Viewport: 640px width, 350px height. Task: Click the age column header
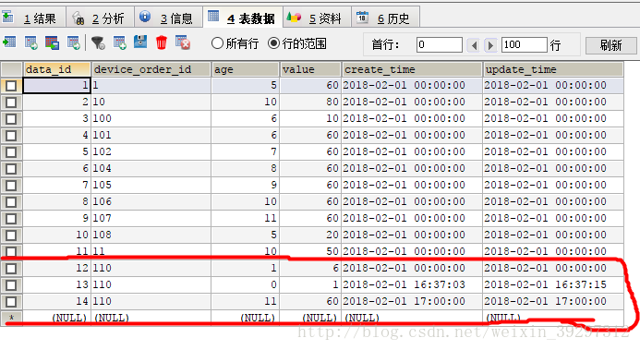pyautogui.click(x=246, y=69)
